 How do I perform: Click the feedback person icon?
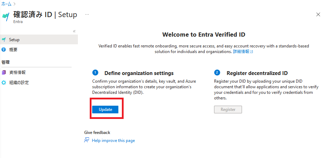tap(87, 140)
